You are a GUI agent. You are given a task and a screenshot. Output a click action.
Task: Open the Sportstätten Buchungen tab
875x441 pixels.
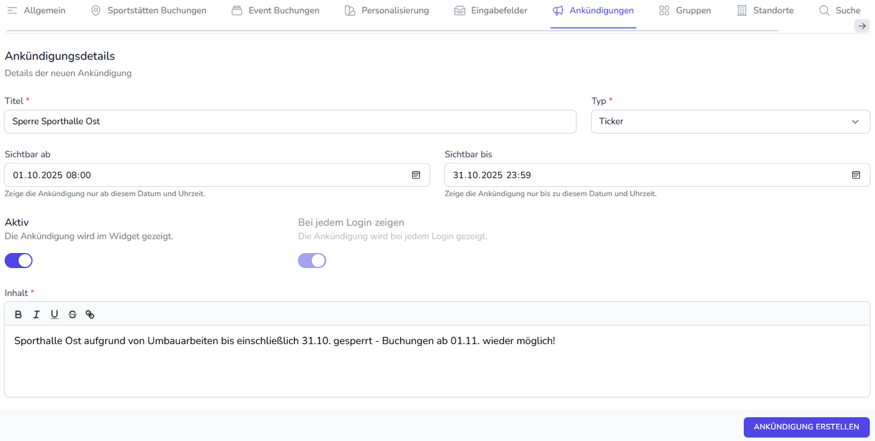148,11
